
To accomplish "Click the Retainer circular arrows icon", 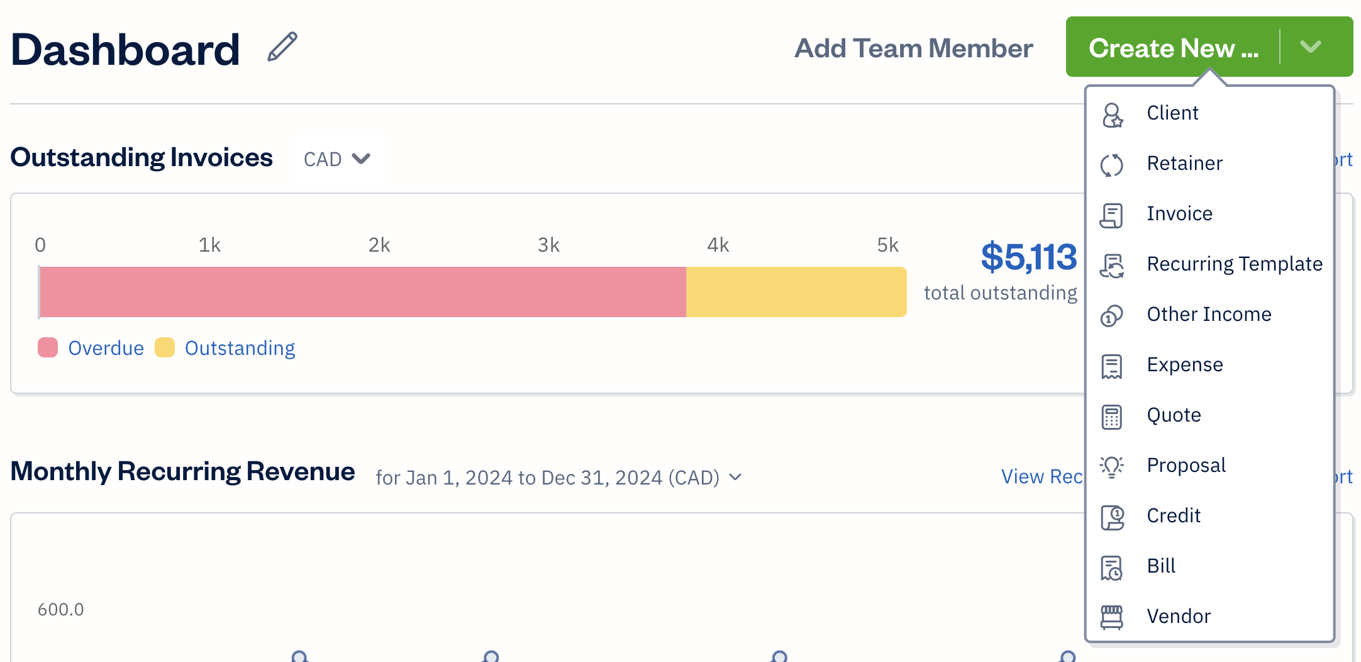I will (x=1111, y=165).
